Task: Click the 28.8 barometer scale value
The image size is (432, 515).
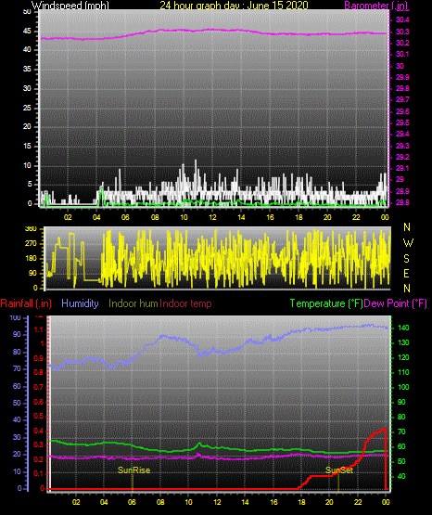Action: click(x=402, y=202)
